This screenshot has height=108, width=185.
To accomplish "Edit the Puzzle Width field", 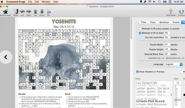I will tap(167, 45).
